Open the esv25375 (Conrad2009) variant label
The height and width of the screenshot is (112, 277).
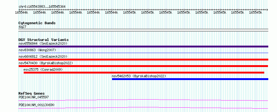43,69
